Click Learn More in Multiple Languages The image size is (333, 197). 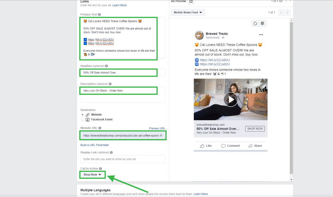coord(201,194)
